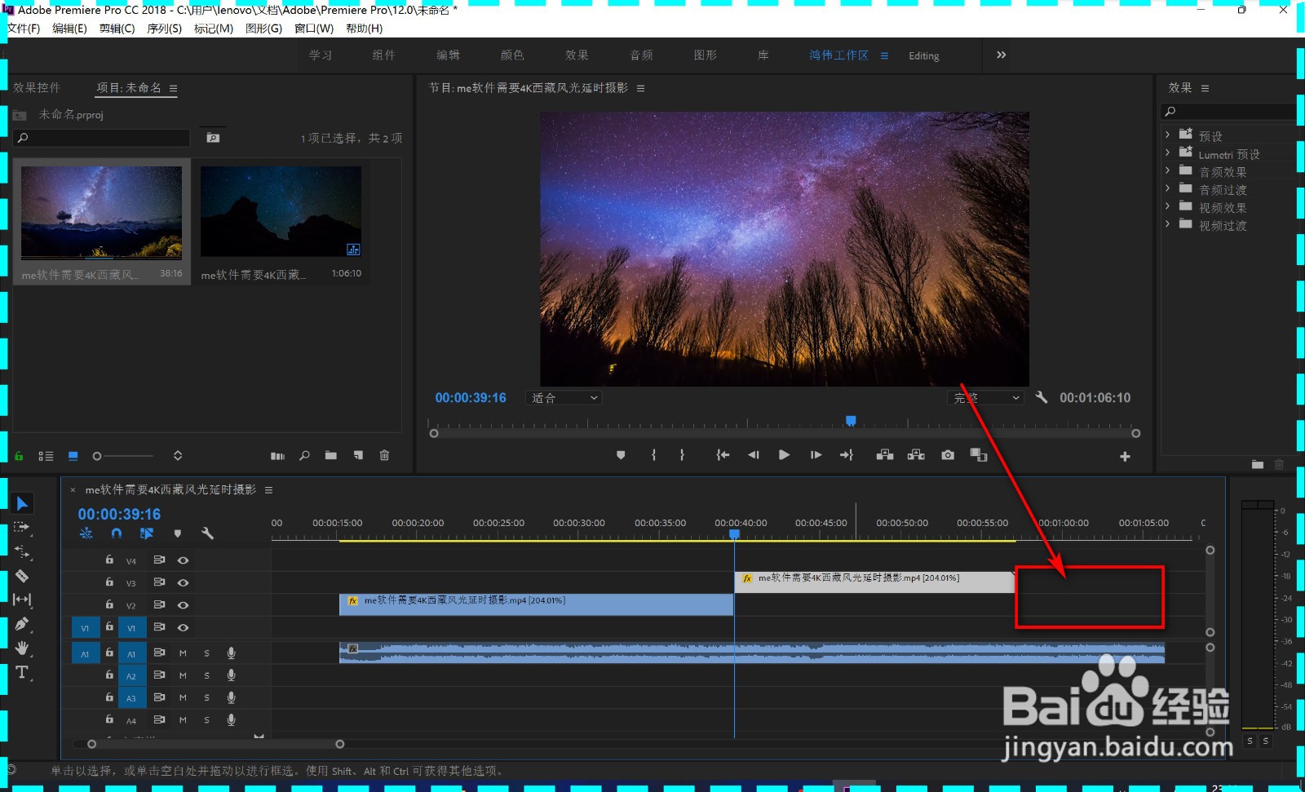Enable voice-over record on A3
1305x792 pixels.
232,697
